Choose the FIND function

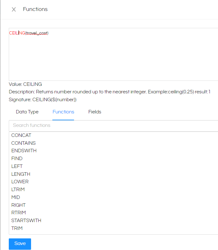17,159
